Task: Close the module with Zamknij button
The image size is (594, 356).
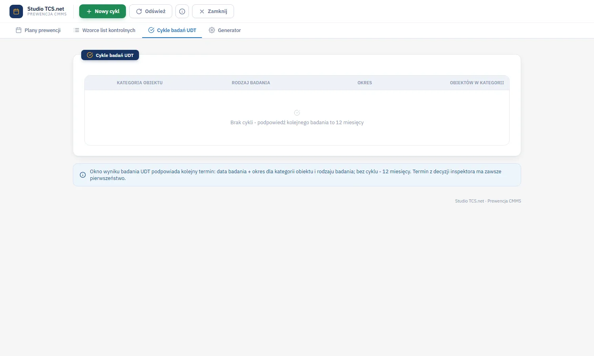Action: click(213, 11)
